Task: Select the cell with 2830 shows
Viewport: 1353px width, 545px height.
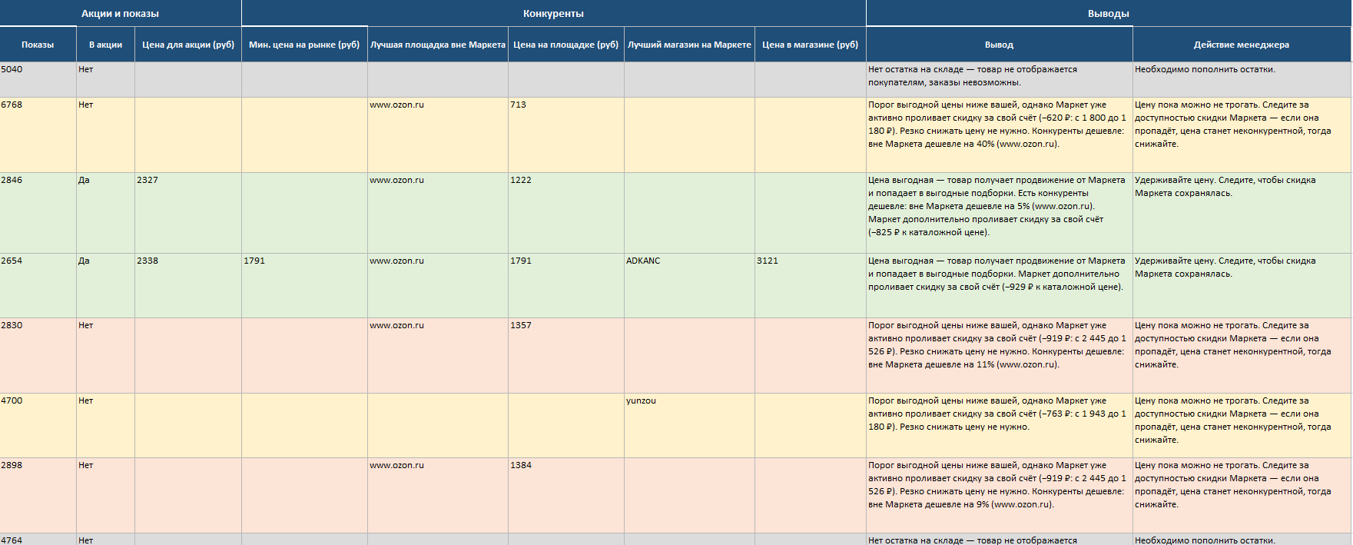Action: point(38,355)
